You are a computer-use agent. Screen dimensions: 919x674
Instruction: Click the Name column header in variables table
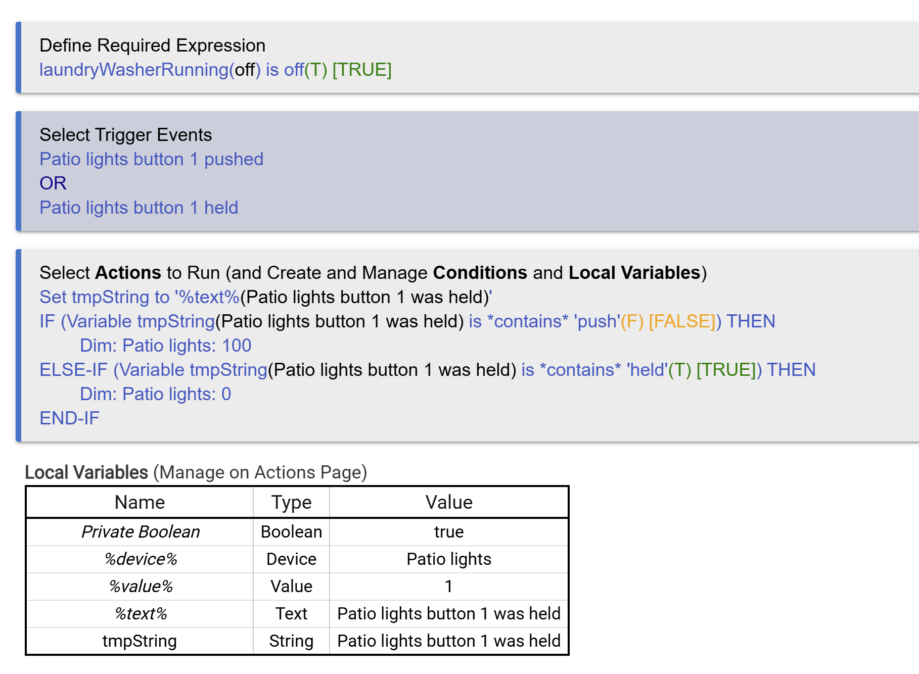click(x=140, y=502)
